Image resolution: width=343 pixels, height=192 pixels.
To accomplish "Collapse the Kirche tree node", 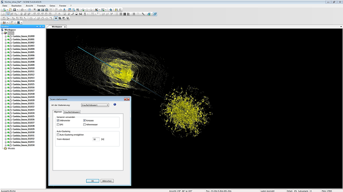I will [2, 33].
